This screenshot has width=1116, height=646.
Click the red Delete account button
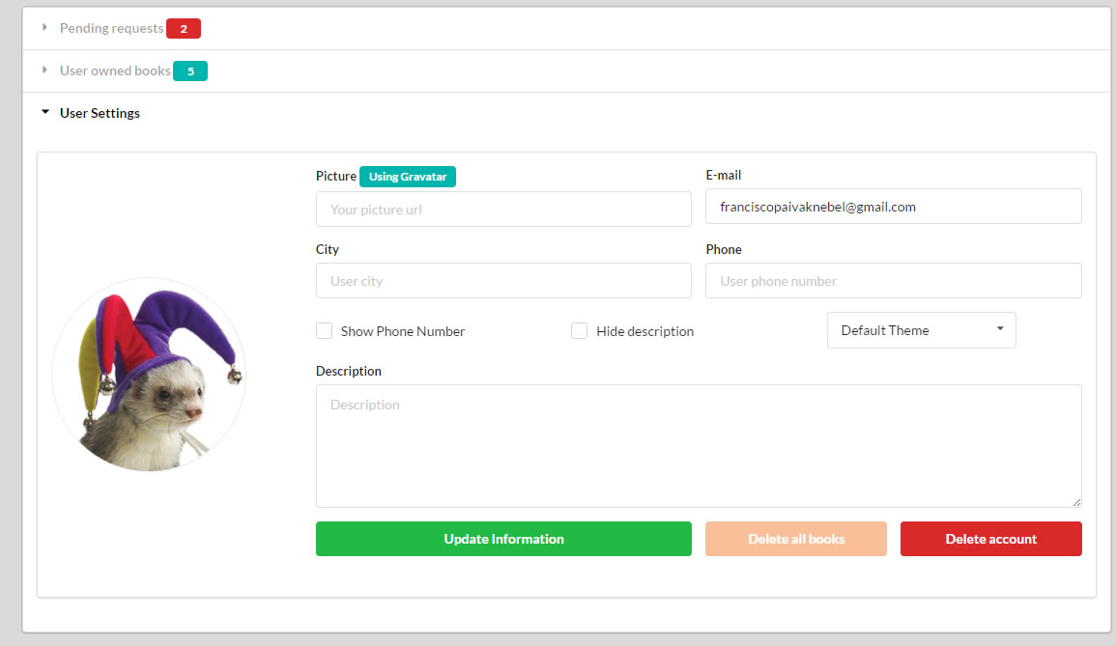990,539
